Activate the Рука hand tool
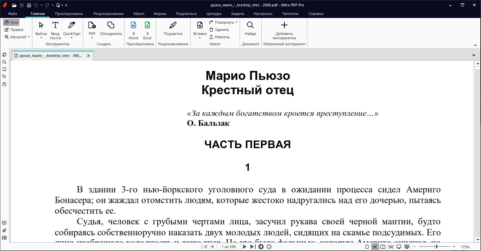This screenshot has height=251, width=481. tap(11, 22)
